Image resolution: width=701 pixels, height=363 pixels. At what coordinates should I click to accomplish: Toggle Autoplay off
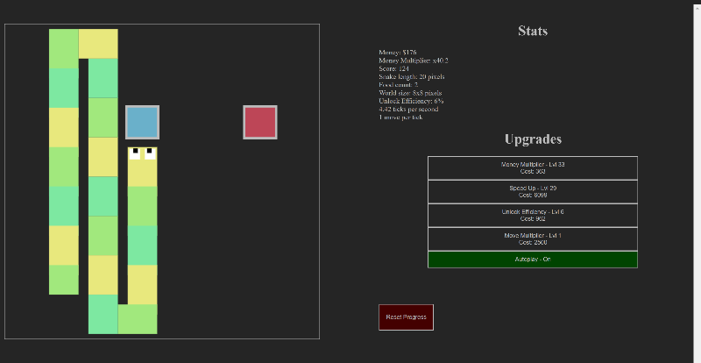(x=532, y=260)
